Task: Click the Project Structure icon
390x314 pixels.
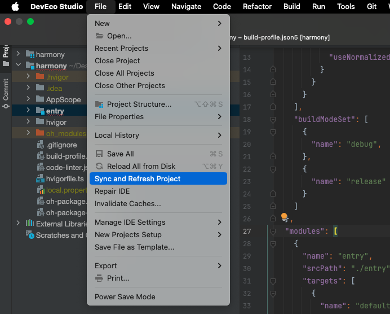Action: click(100, 104)
